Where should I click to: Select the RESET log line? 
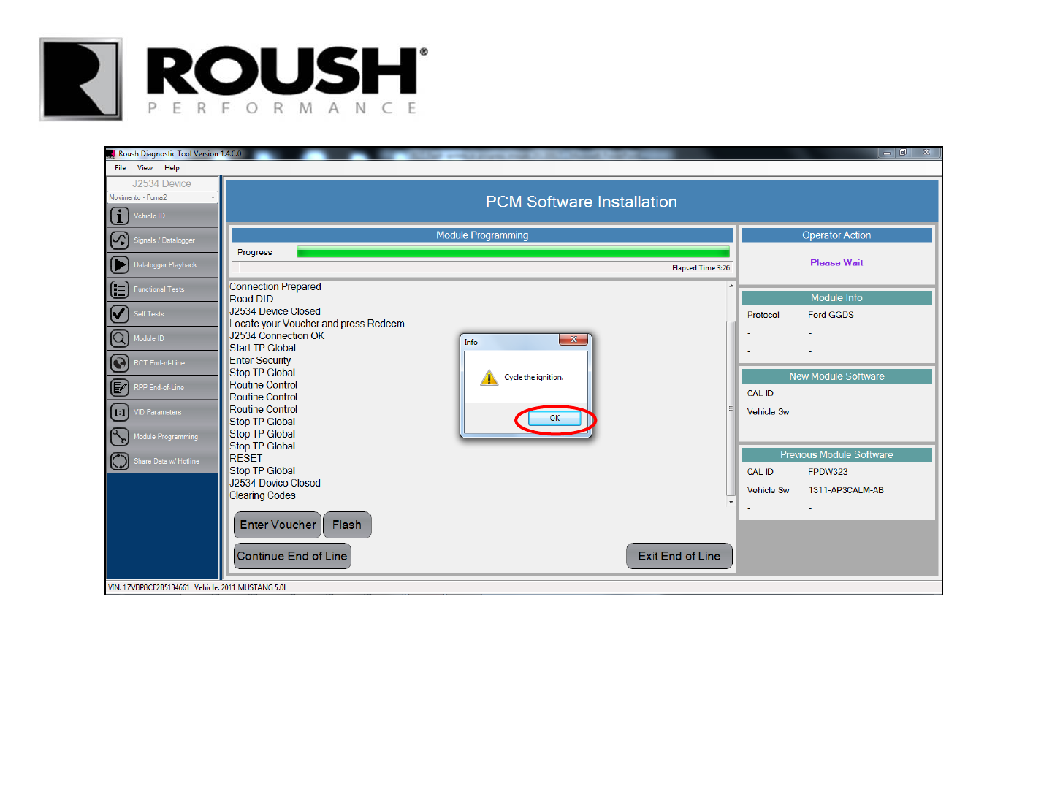[x=245, y=459]
